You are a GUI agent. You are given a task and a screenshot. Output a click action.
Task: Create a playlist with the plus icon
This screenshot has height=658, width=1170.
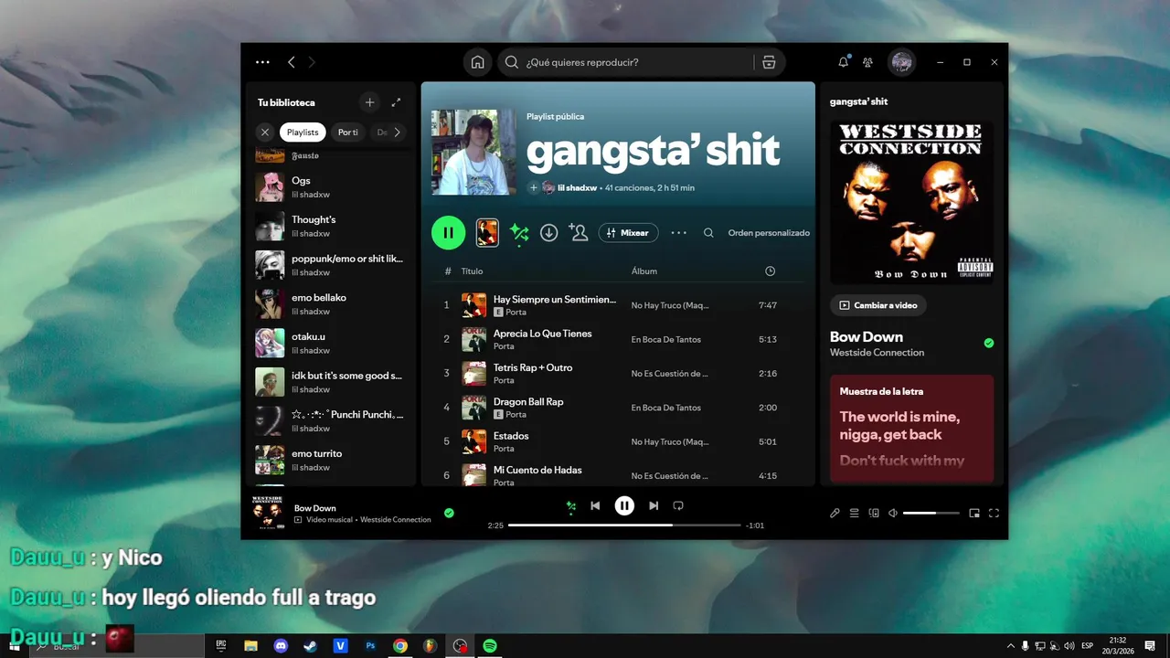[369, 102]
